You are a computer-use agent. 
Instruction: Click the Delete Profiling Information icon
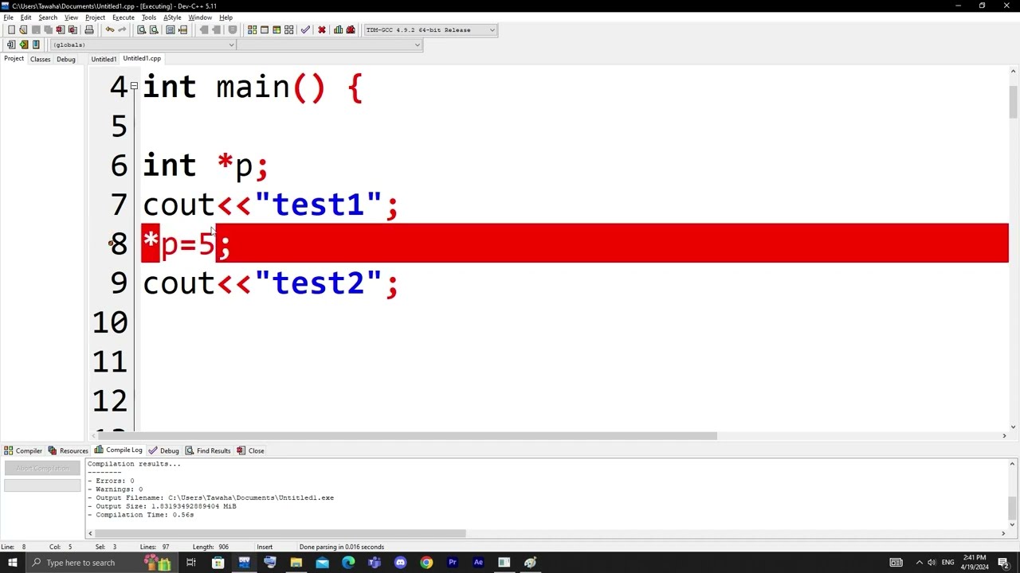351,29
